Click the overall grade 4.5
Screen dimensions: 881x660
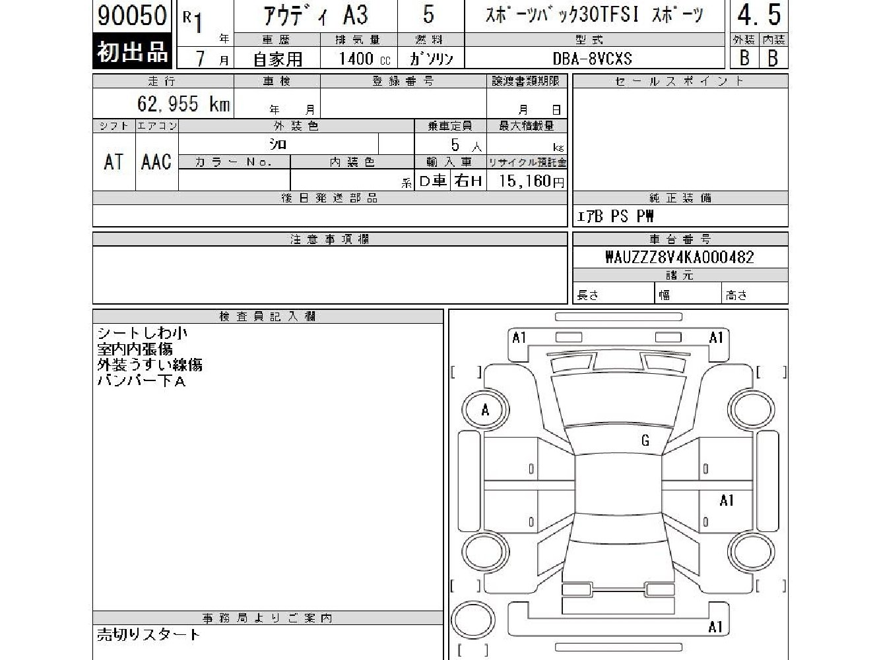759,15
